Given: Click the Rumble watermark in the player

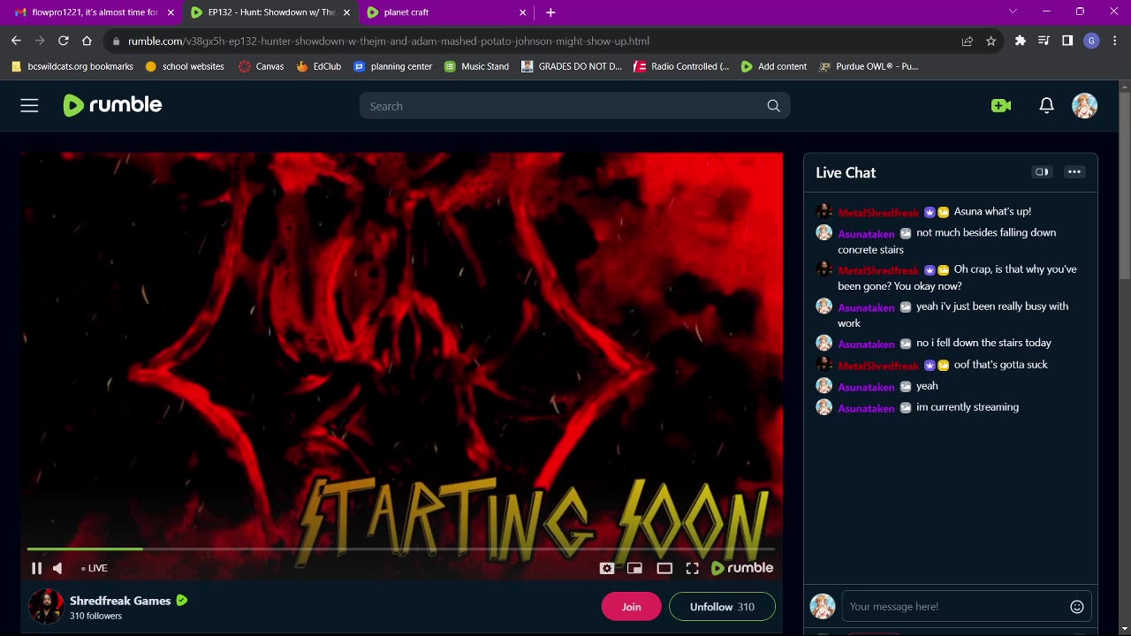Looking at the screenshot, I should [x=742, y=568].
